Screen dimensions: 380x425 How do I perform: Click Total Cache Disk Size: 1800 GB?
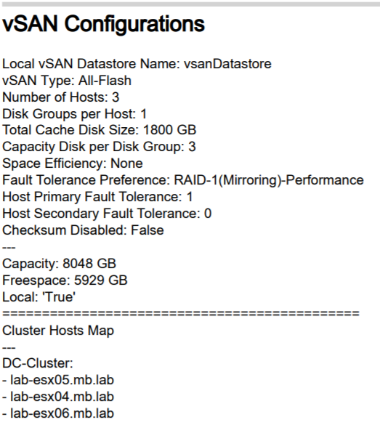[x=100, y=130]
